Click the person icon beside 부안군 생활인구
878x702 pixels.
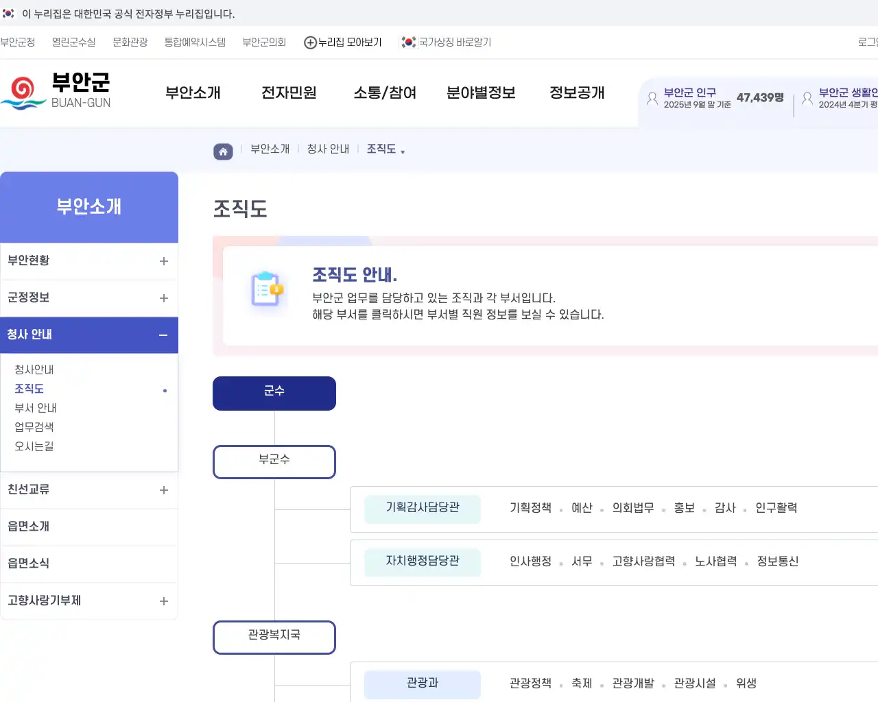807,98
